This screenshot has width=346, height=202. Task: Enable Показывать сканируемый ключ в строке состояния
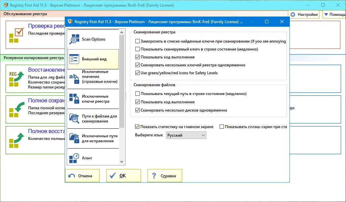[x=137, y=49]
